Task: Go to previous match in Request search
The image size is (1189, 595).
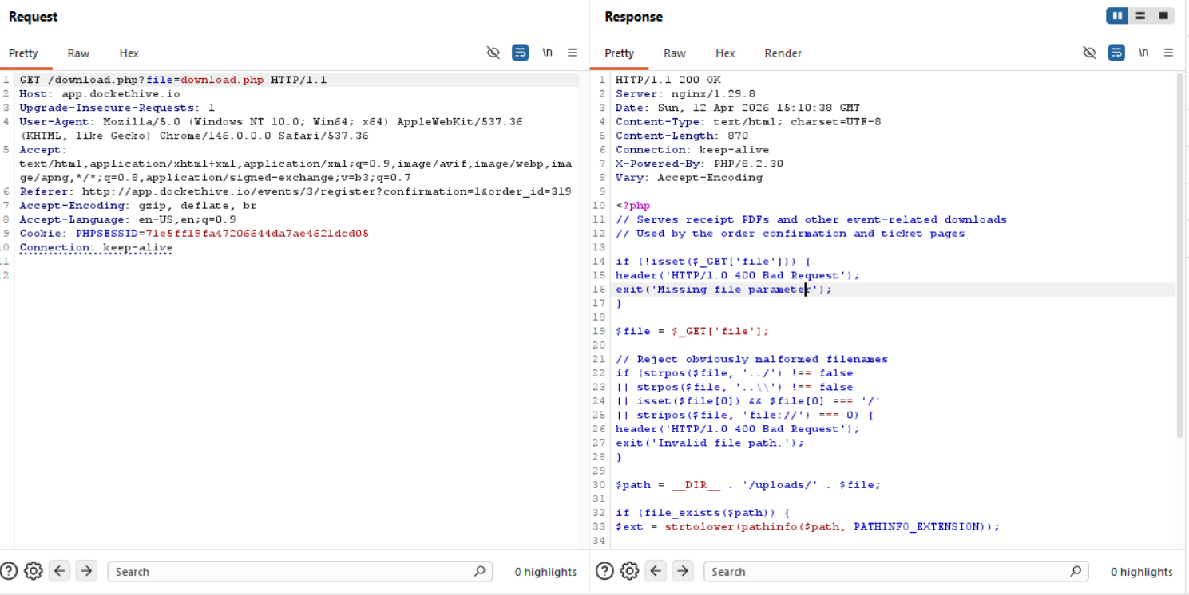Action: tap(60, 571)
